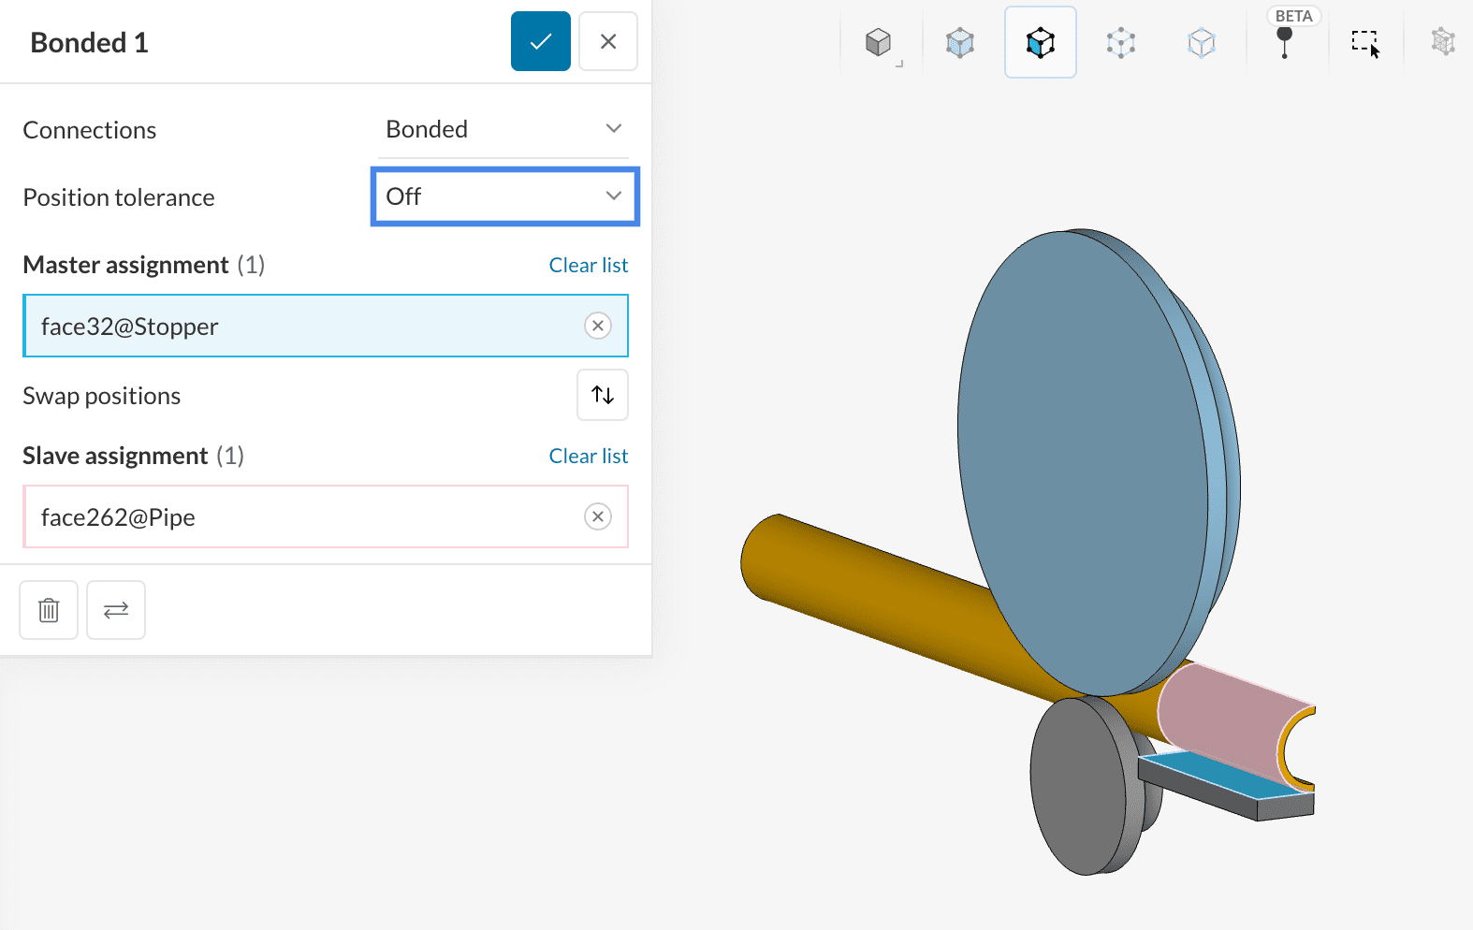Close the Bonded 1 panel
Image resolution: width=1473 pixels, height=930 pixels.
(607, 41)
